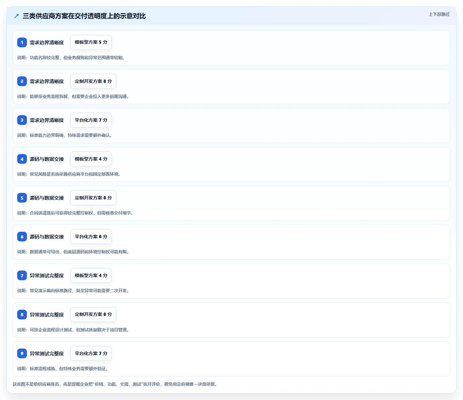Click the number 2 badge
463x400 pixels.
pos(22,81)
